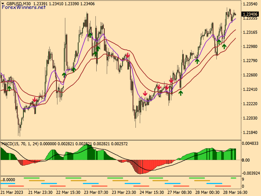Click the 23 Mar 07:30 time axis label

(x=96, y=192)
